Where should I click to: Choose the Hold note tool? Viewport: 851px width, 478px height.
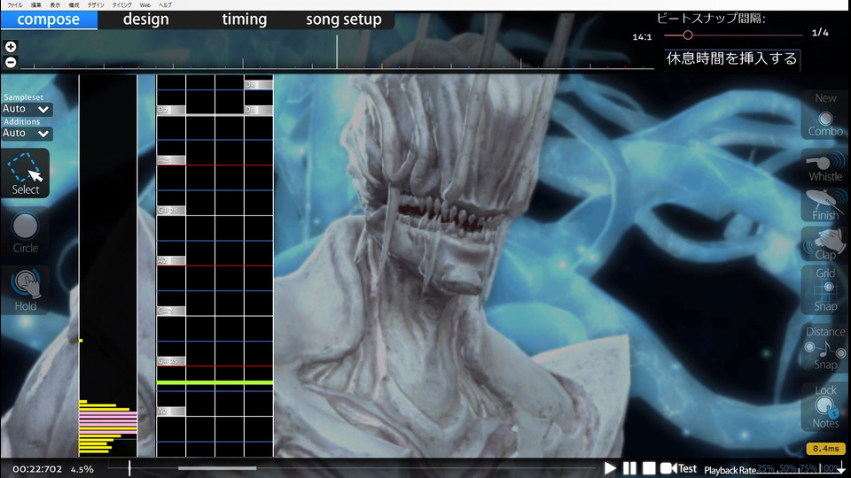pos(25,290)
